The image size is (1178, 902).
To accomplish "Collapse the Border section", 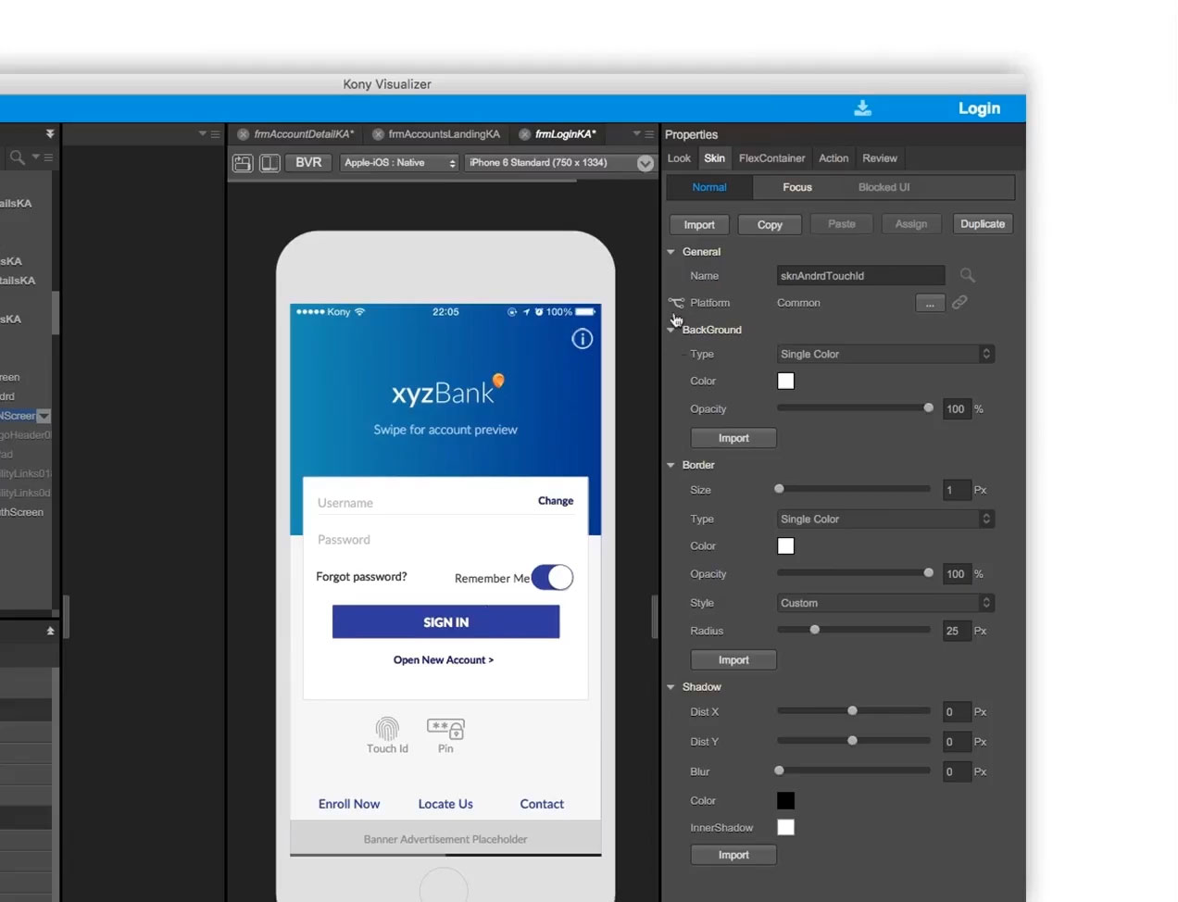I will click(x=671, y=465).
